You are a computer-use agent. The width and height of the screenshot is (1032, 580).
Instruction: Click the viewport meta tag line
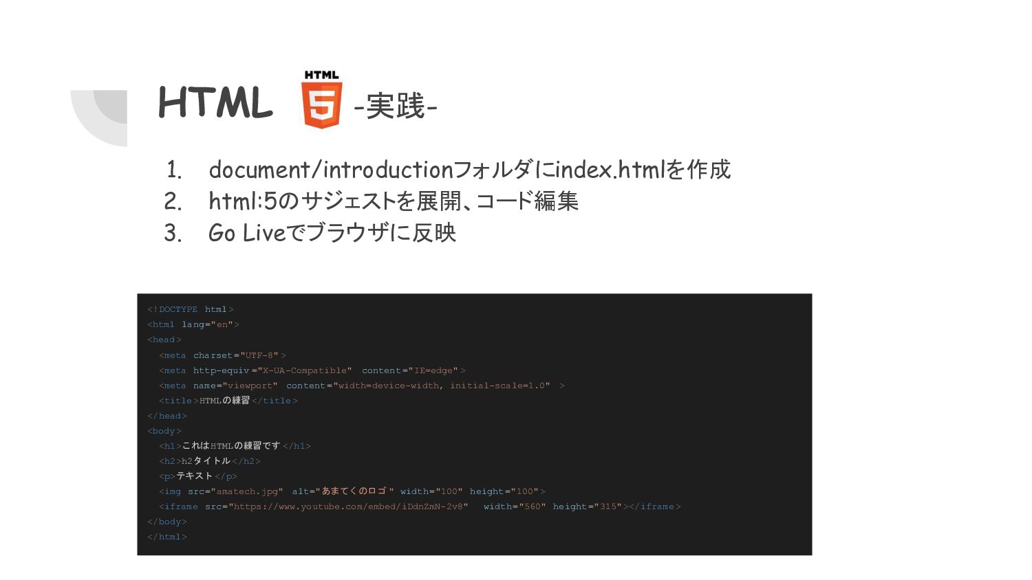coord(362,386)
